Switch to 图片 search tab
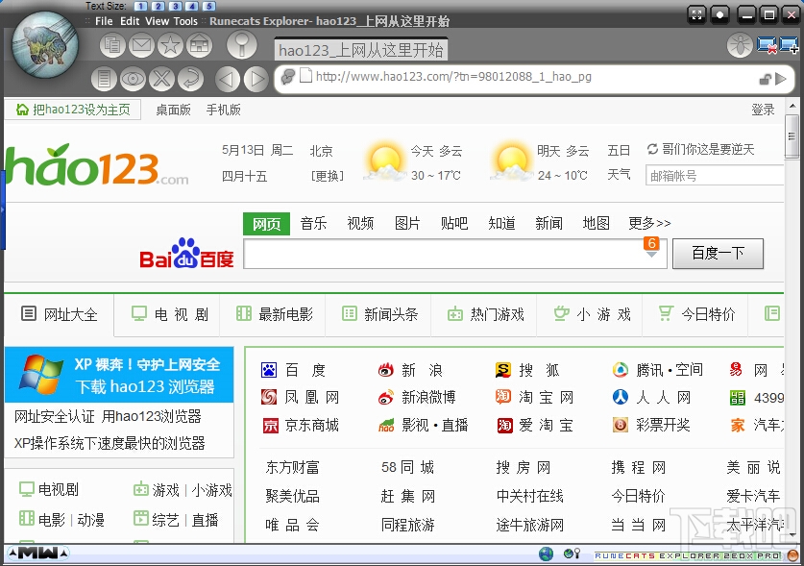 pos(407,223)
